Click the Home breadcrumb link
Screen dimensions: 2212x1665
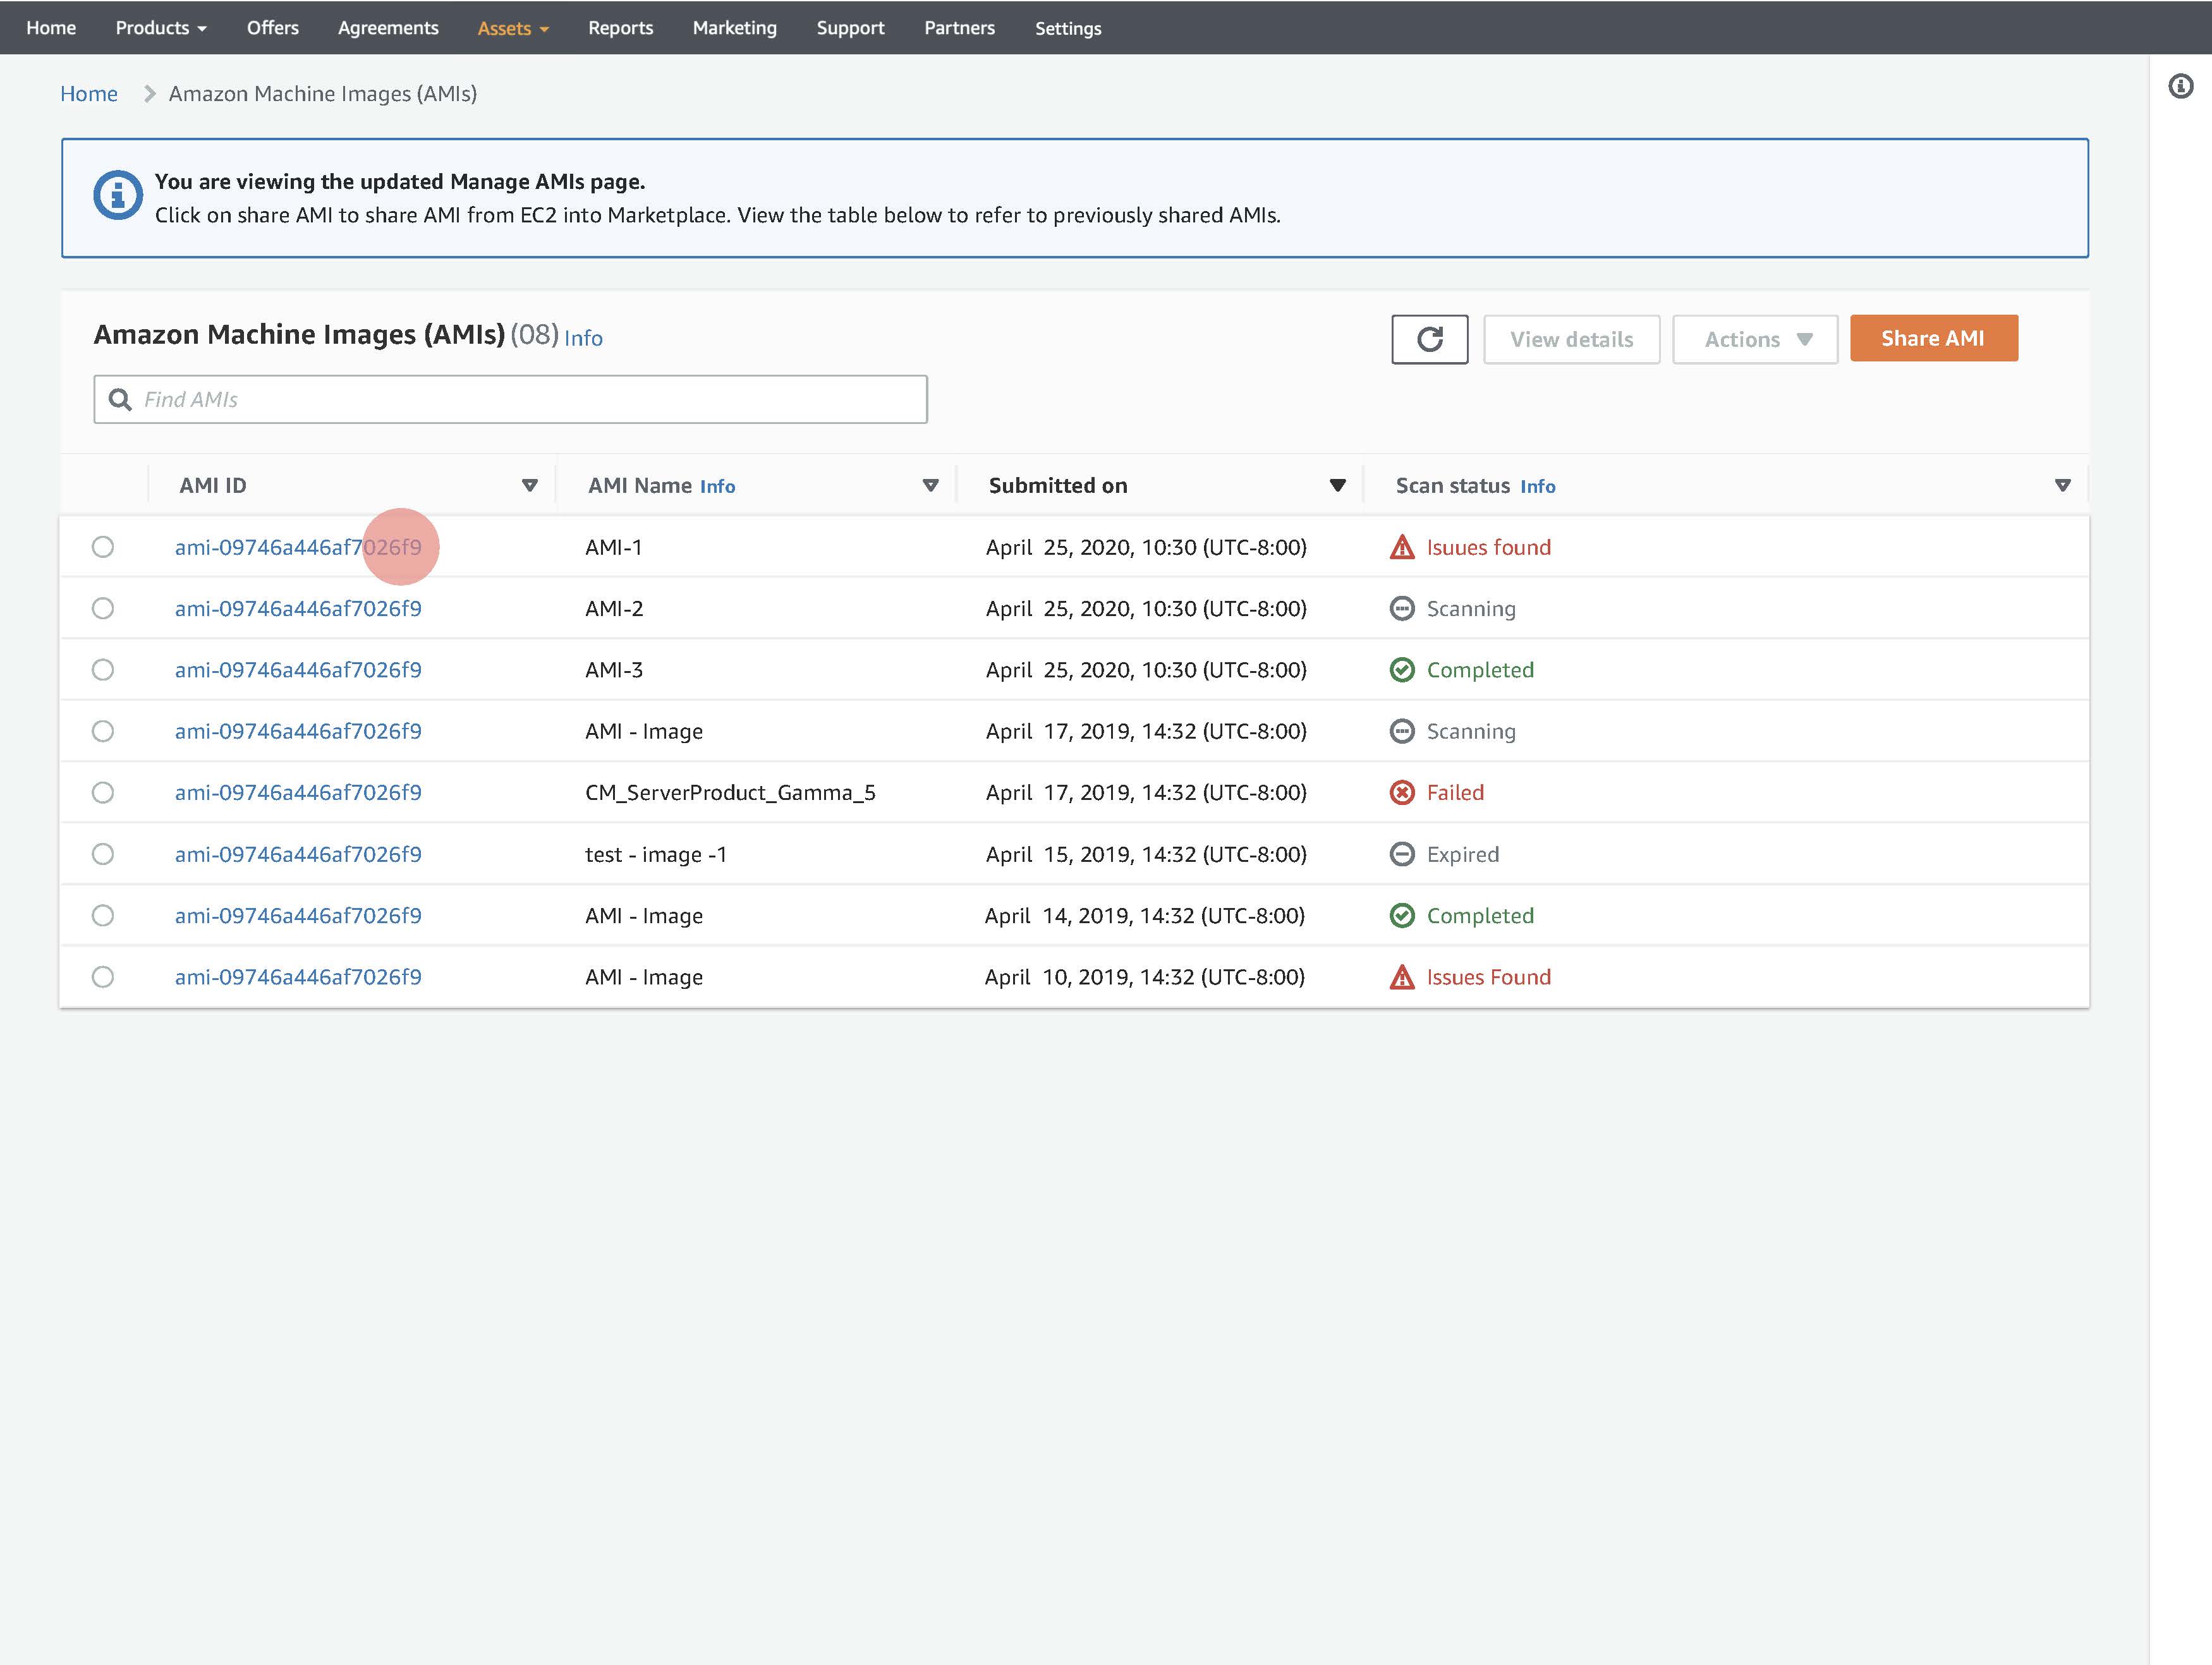[89, 93]
